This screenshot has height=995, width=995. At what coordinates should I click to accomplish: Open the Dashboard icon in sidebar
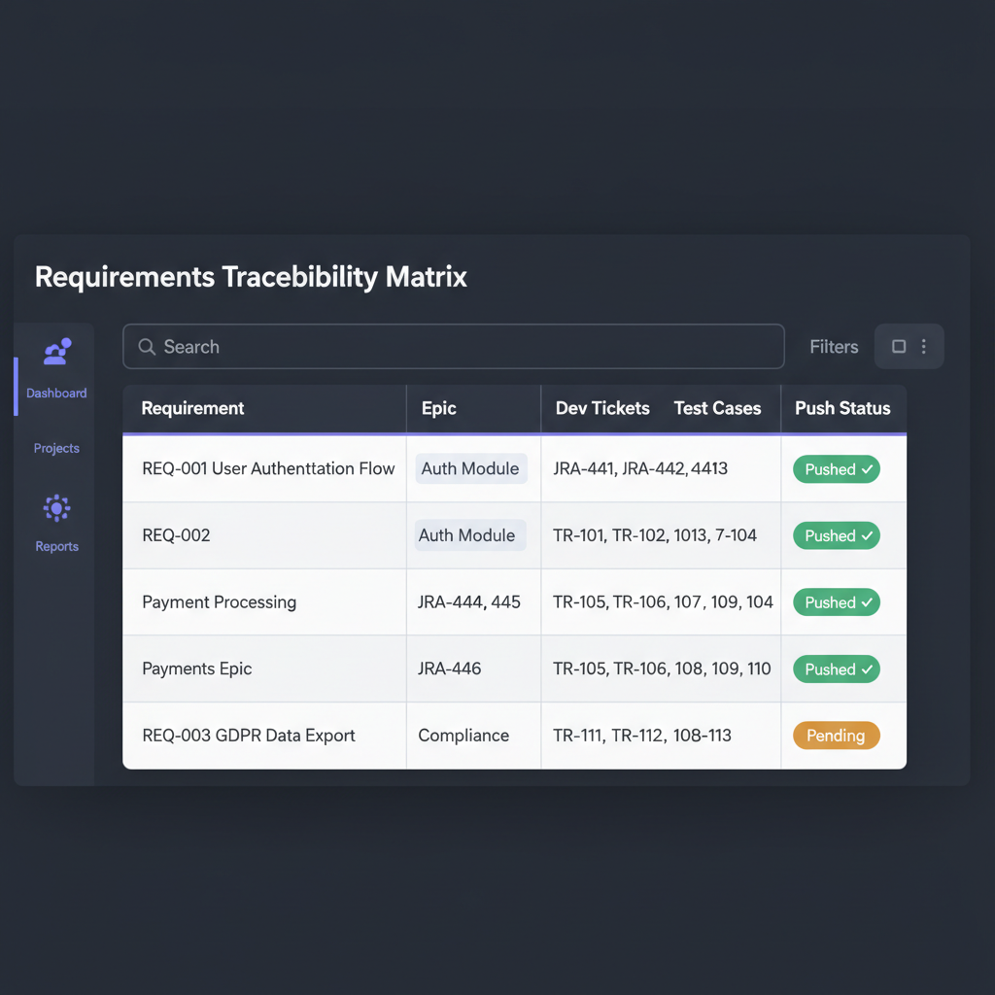click(x=57, y=351)
